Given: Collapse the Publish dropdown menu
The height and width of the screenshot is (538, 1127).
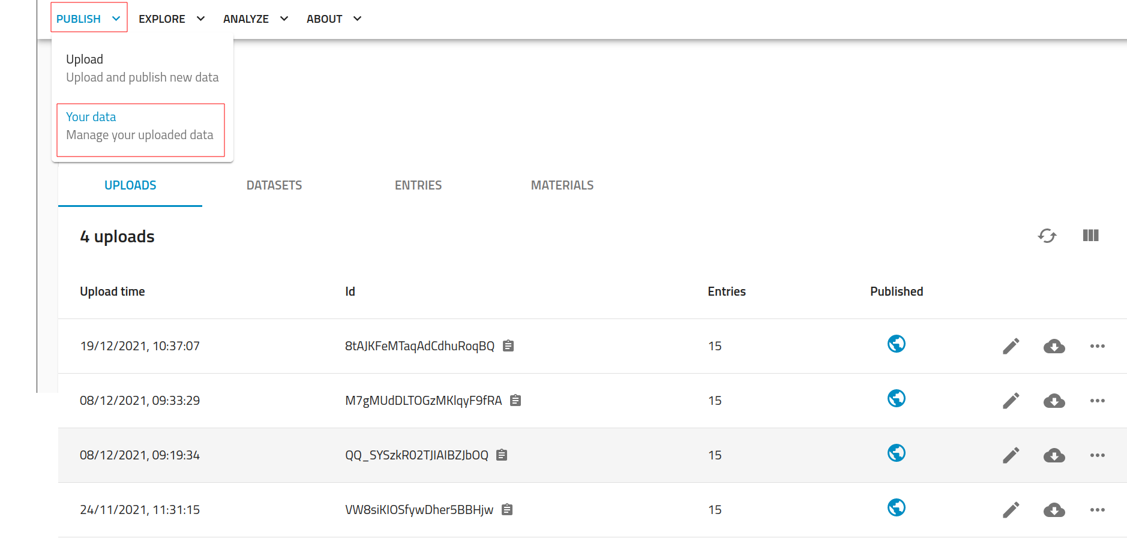Looking at the screenshot, I should pyautogui.click(x=89, y=19).
